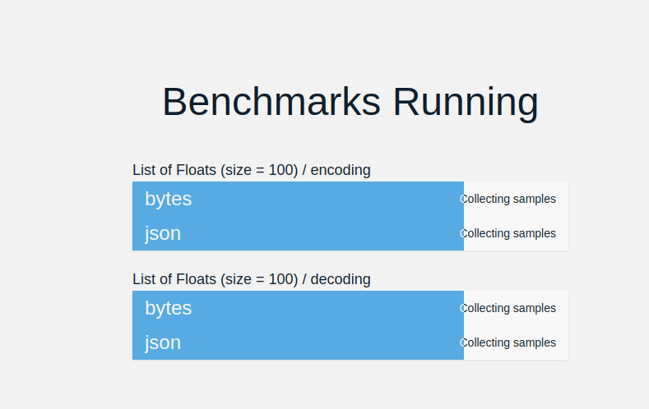Image resolution: width=649 pixels, height=409 pixels.
Task: Click 'Collecting samples' for encoding bytes
Action: tap(508, 199)
